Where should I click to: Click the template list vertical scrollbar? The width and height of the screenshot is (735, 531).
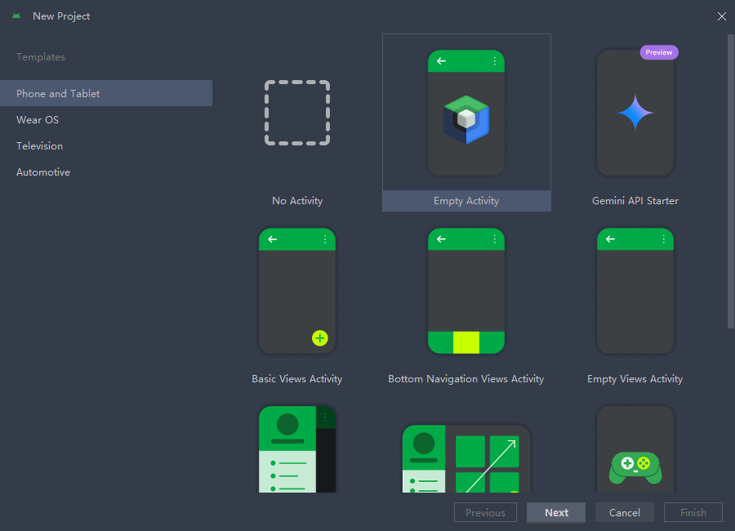[731, 180]
